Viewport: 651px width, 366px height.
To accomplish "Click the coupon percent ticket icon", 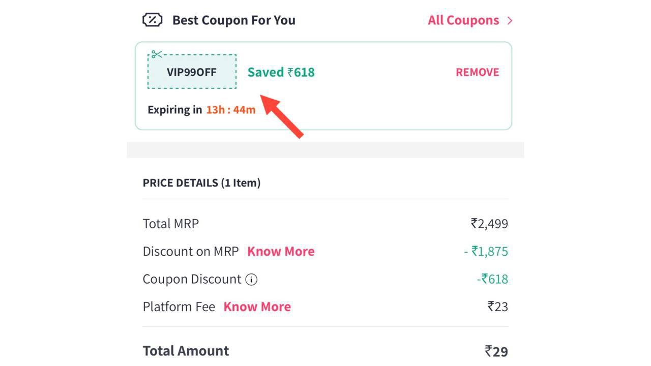I will [x=152, y=20].
